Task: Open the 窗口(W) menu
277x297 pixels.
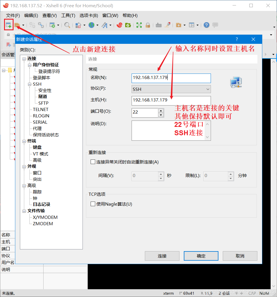Action: (110, 16)
